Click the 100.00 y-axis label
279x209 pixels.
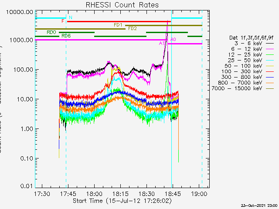point(23,70)
